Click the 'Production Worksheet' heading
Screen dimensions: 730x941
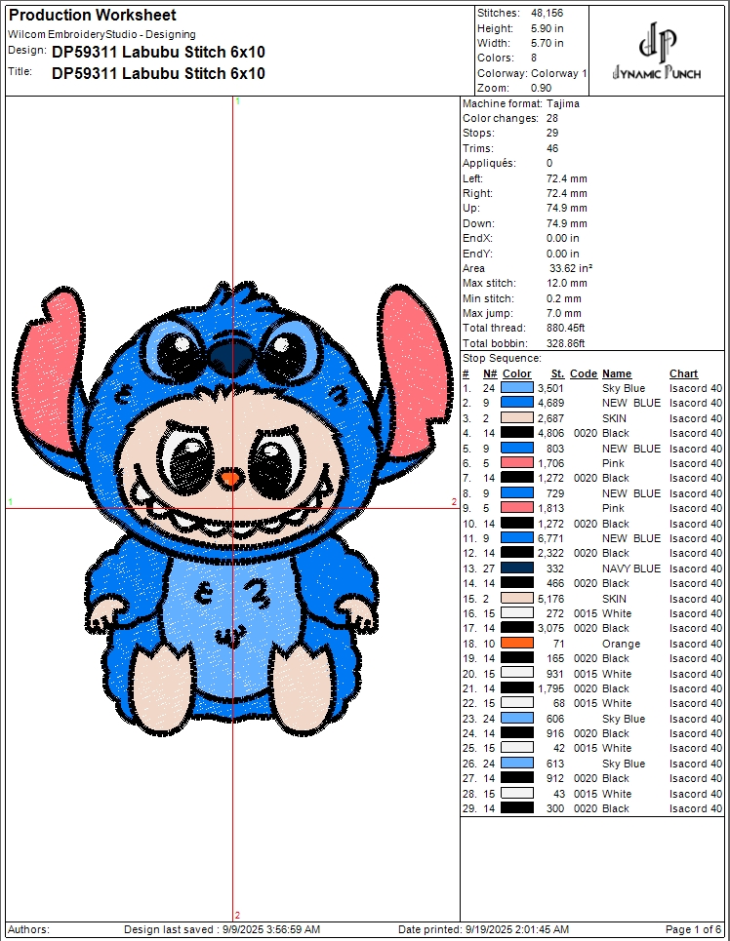tap(93, 15)
